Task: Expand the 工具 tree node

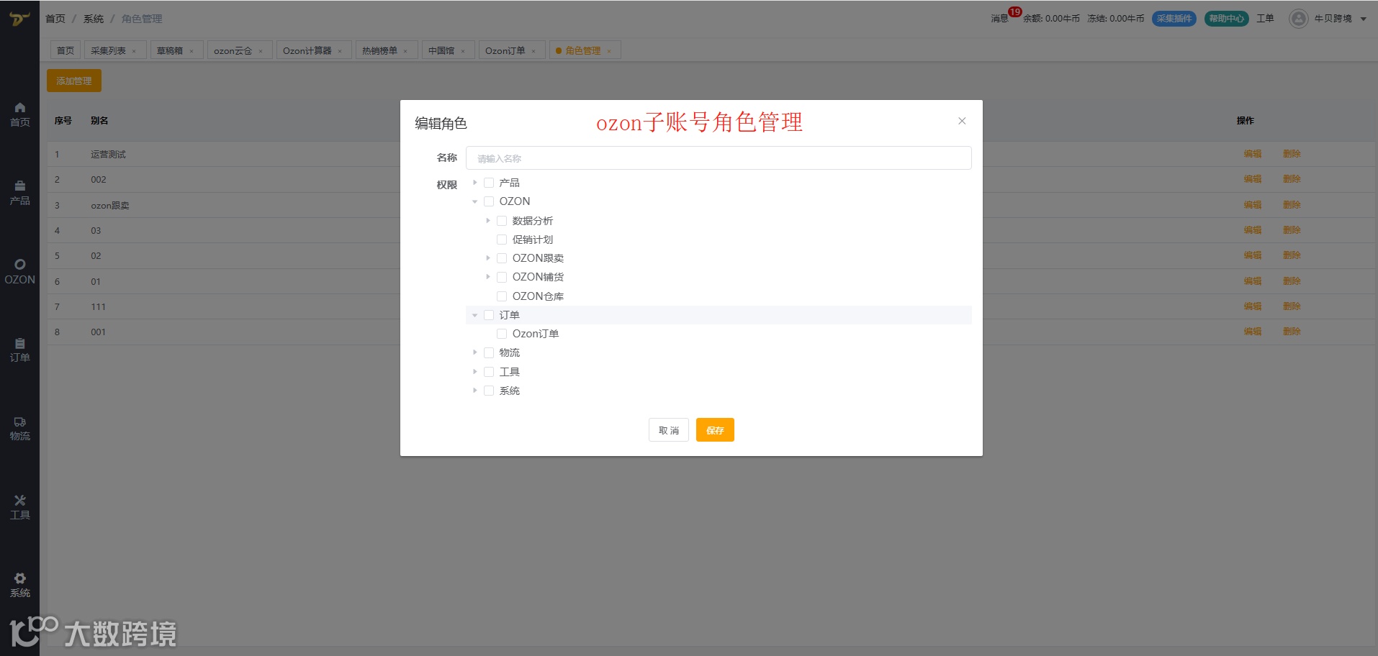Action: [475, 372]
